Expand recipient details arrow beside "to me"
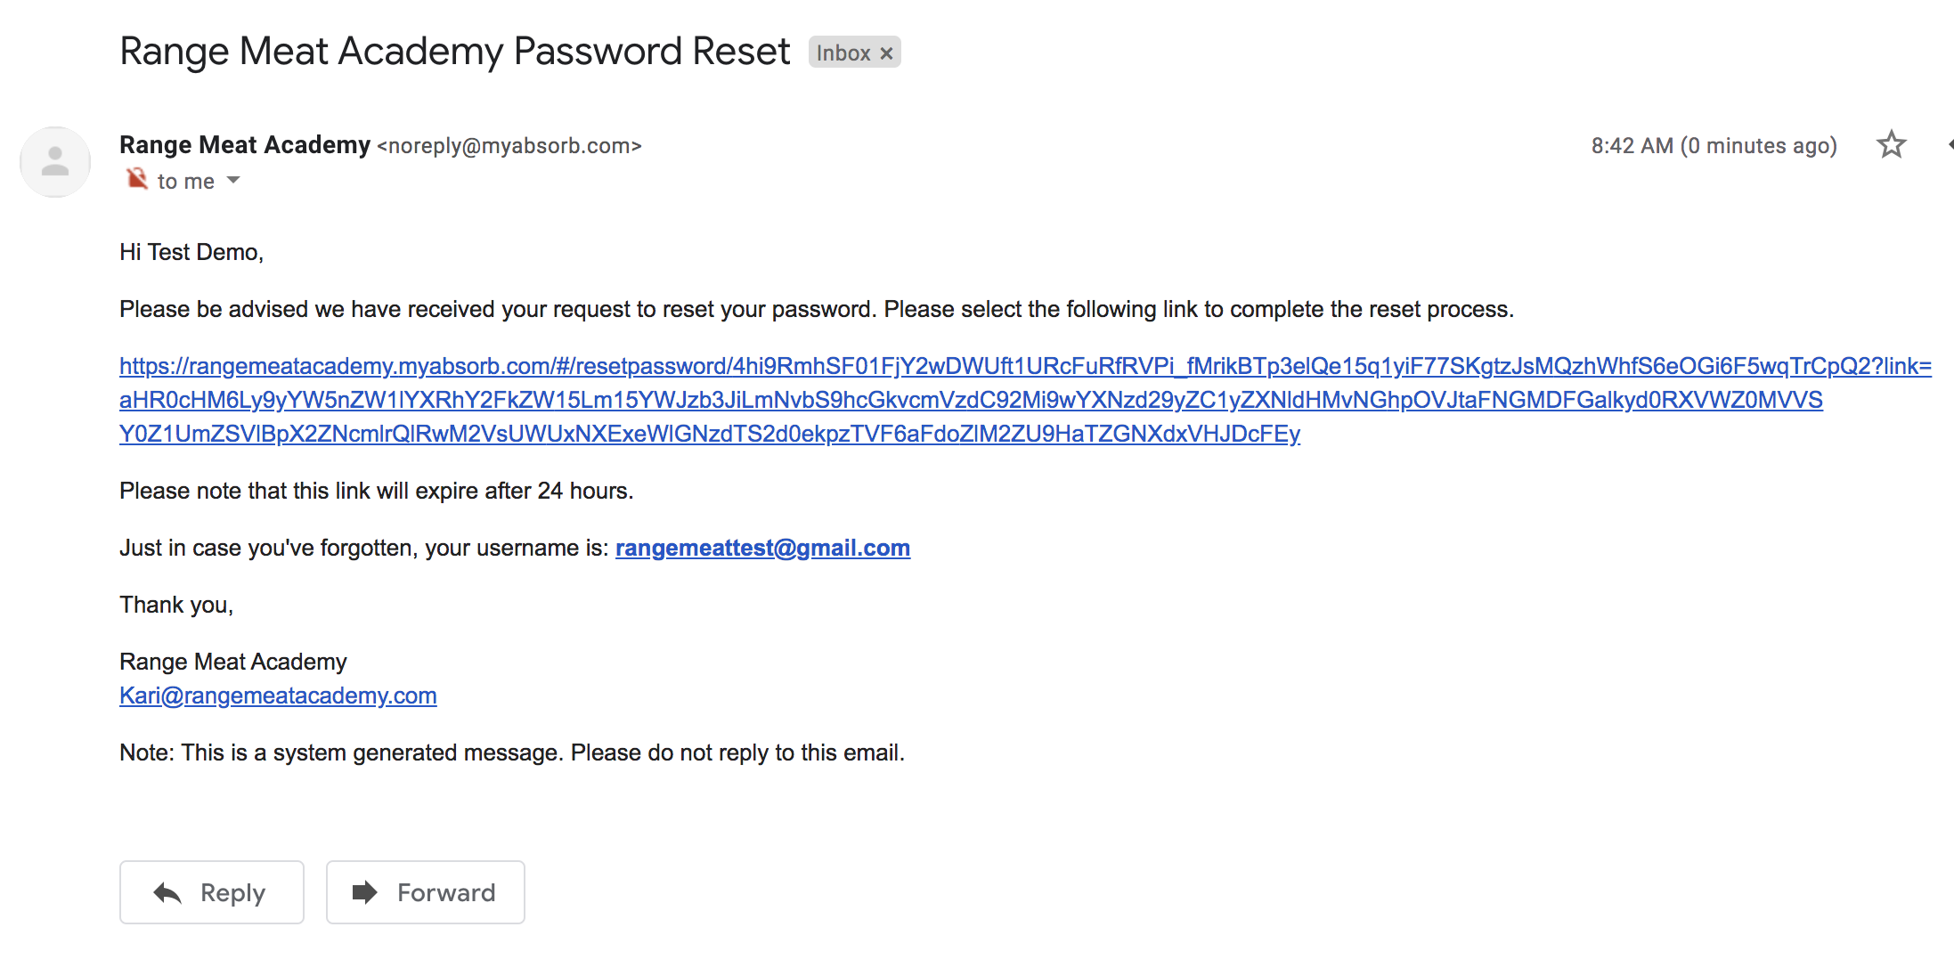This screenshot has width=1954, height=976. pos(233,180)
